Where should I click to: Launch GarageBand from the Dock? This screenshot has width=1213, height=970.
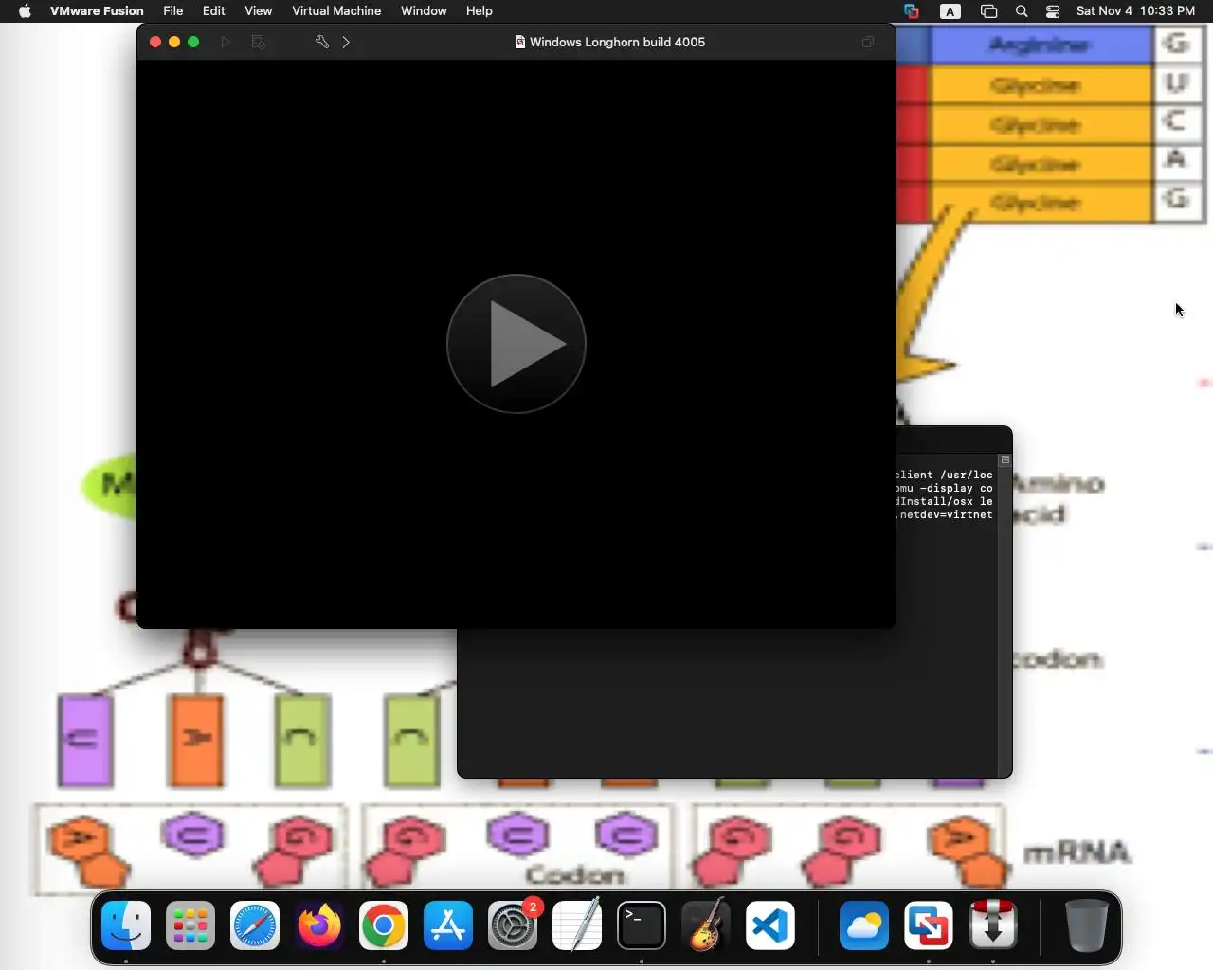coord(706,925)
